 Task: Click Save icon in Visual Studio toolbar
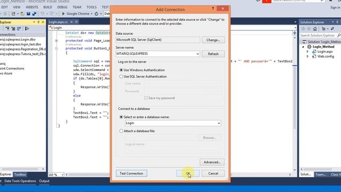(x=28, y=14)
